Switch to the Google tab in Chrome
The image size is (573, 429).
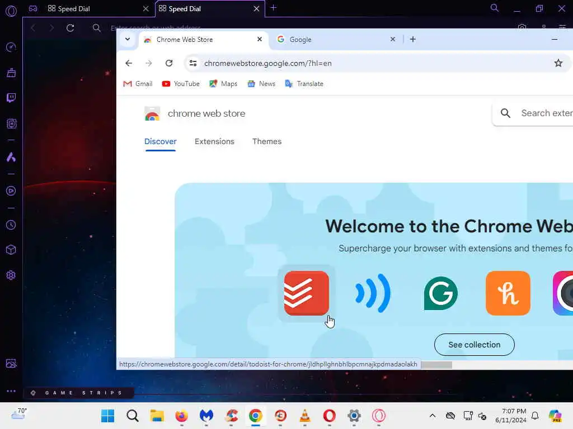(336, 40)
